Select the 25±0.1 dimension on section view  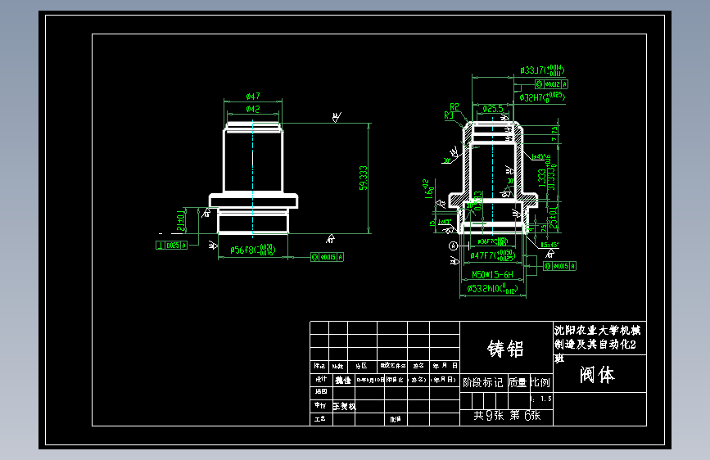(x=554, y=219)
